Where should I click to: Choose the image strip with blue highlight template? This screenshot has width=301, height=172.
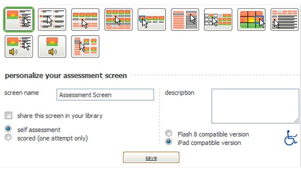(151, 20)
